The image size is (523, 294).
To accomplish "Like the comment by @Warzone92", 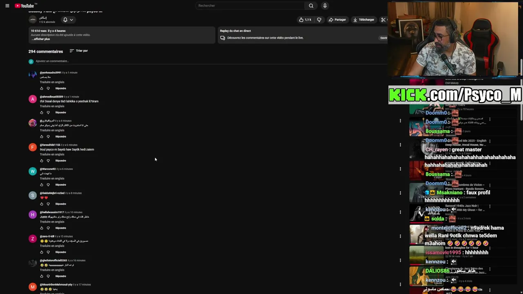I will coord(42,185).
